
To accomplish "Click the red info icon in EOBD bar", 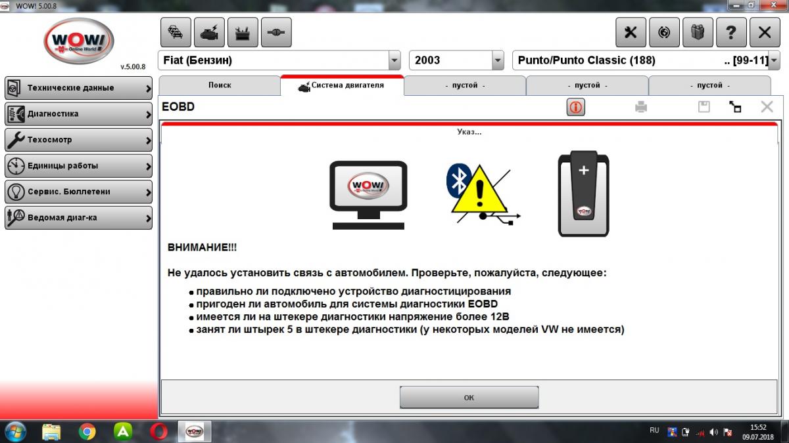I will point(576,107).
